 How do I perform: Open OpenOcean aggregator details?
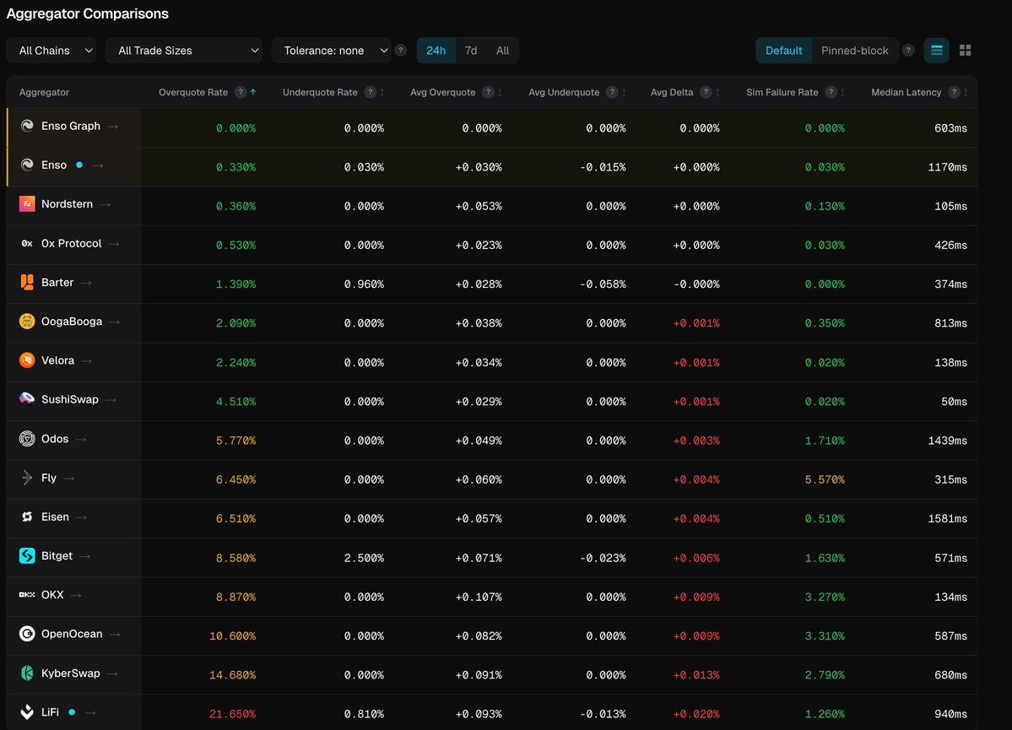point(115,635)
